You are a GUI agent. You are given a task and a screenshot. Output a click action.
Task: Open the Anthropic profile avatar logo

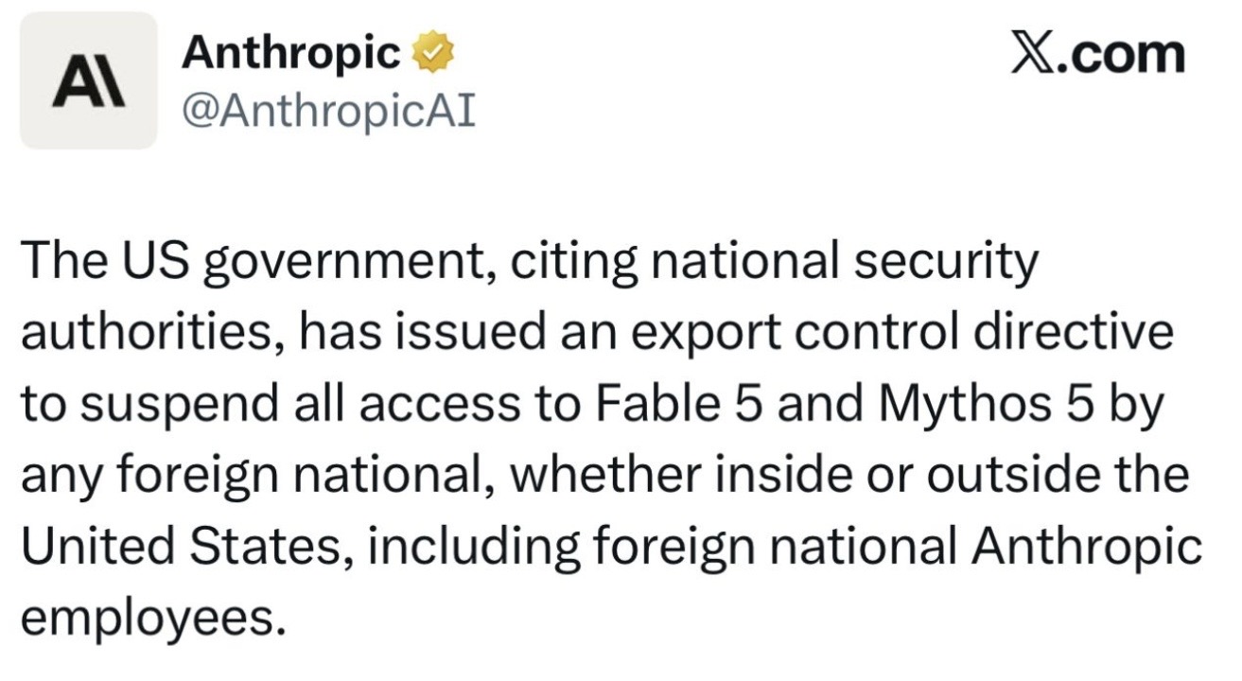click(88, 80)
